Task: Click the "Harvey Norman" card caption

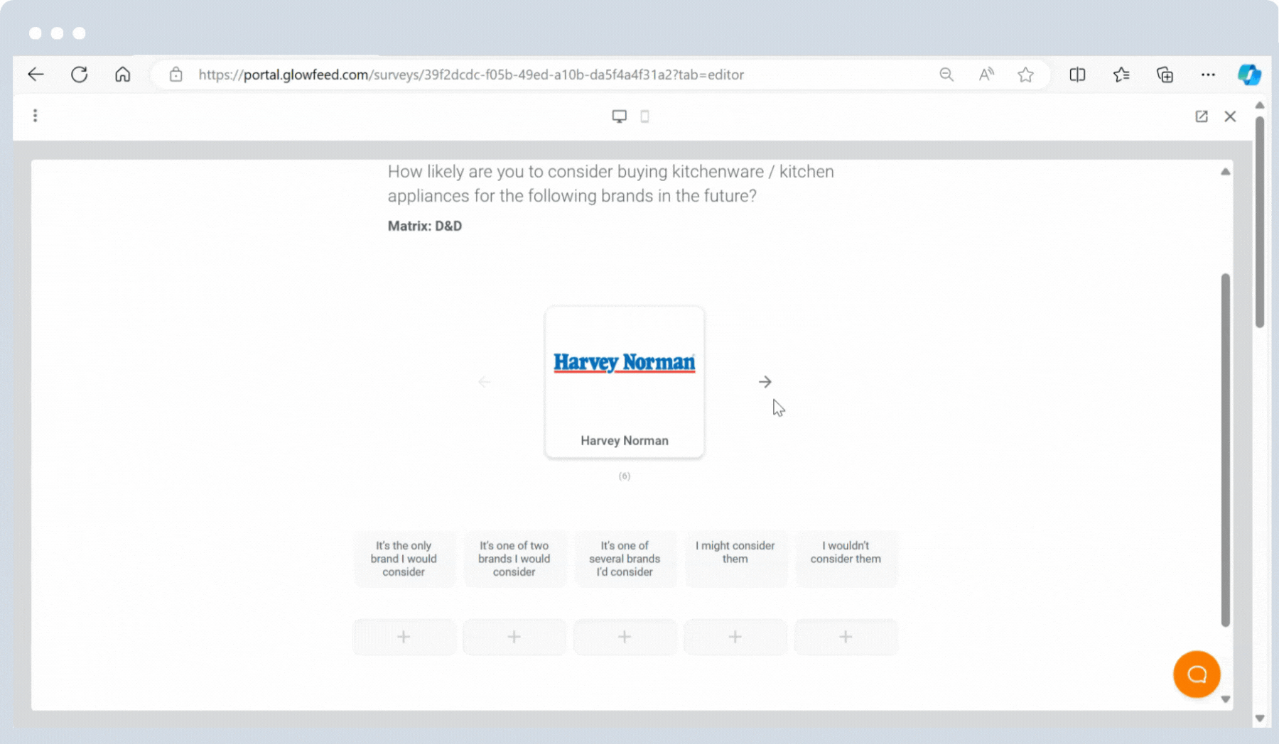Action: point(625,440)
